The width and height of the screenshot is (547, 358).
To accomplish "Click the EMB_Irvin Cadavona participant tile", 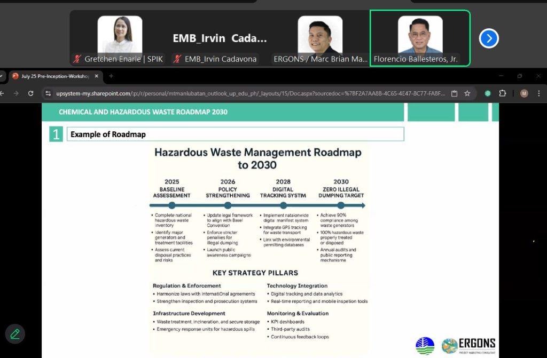I will click(220, 38).
